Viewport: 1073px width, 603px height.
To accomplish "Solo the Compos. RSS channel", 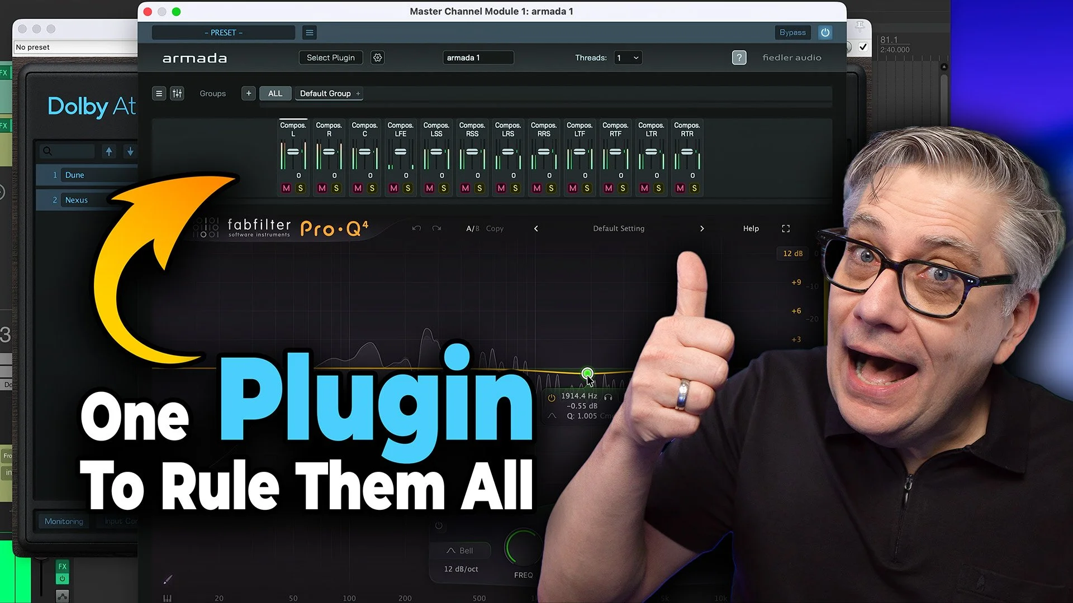I will [481, 188].
